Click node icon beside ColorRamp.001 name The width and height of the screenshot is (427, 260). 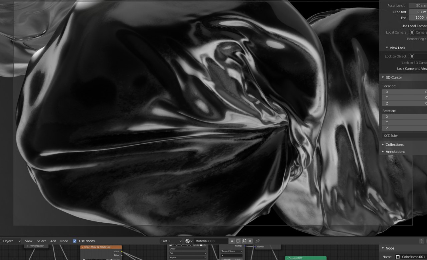tap(398, 257)
